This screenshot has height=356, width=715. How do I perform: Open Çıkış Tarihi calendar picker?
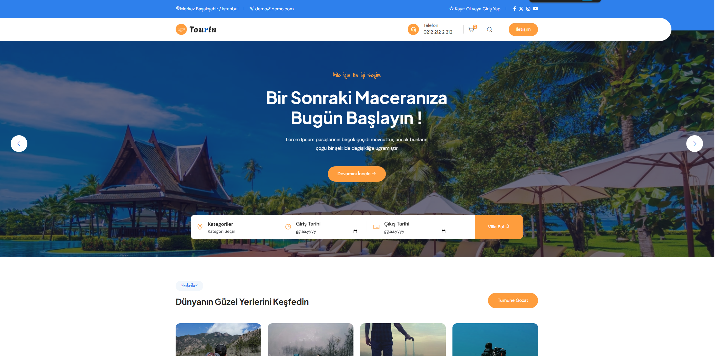(443, 231)
